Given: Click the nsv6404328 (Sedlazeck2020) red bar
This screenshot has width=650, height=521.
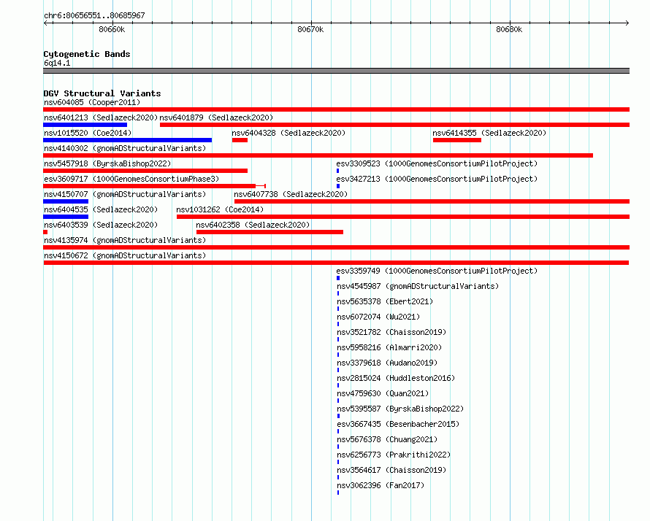Looking at the screenshot, I should click(240, 140).
